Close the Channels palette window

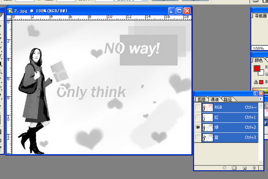click(x=261, y=93)
